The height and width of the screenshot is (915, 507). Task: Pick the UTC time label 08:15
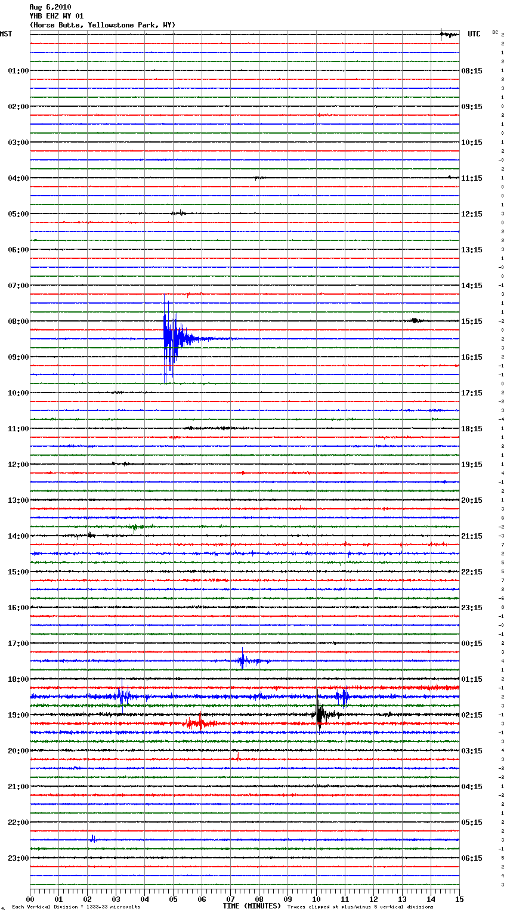(472, 71)
